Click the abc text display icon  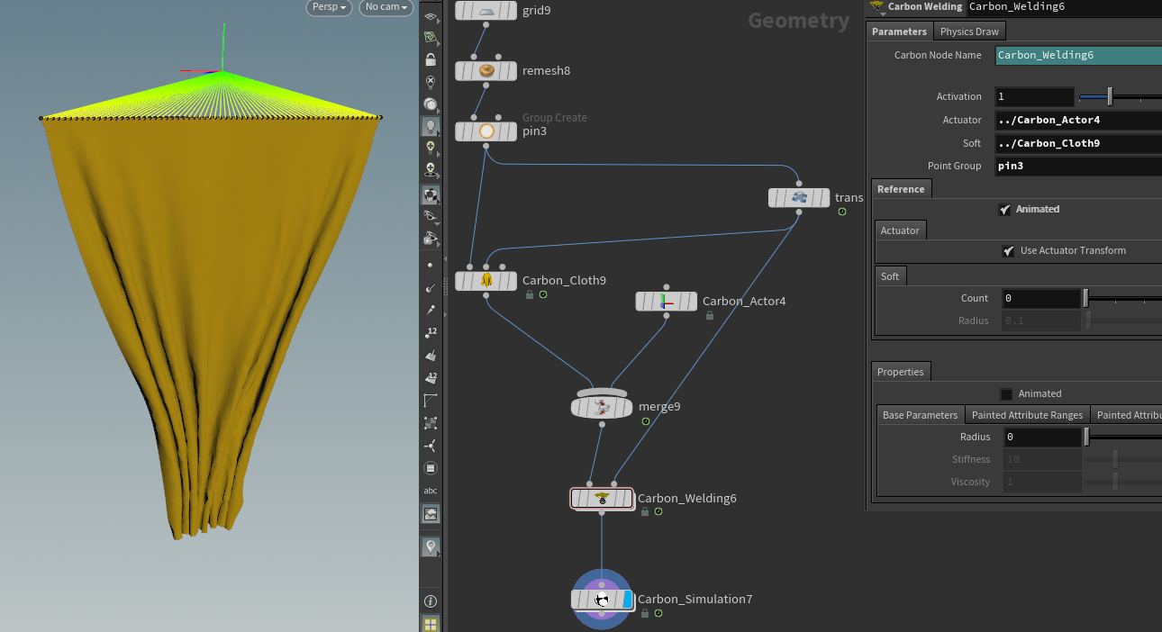tap(431, 491)
